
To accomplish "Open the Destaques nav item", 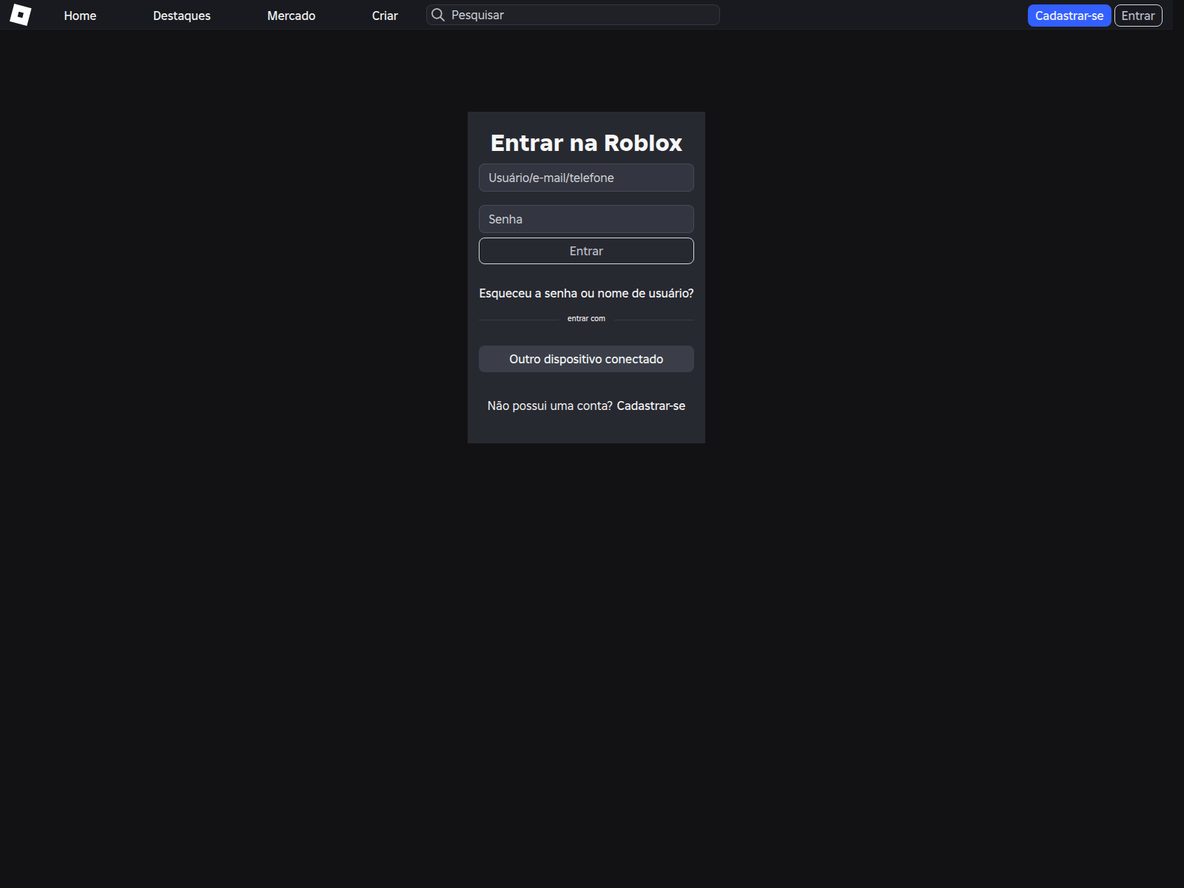I will point(182,16).
